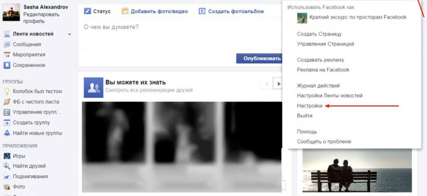Open the Sasha Alexandrov name link
Image resolution: width=427 pixels, height=196 pixels.
pyautogui.click(x=46, y=7)
